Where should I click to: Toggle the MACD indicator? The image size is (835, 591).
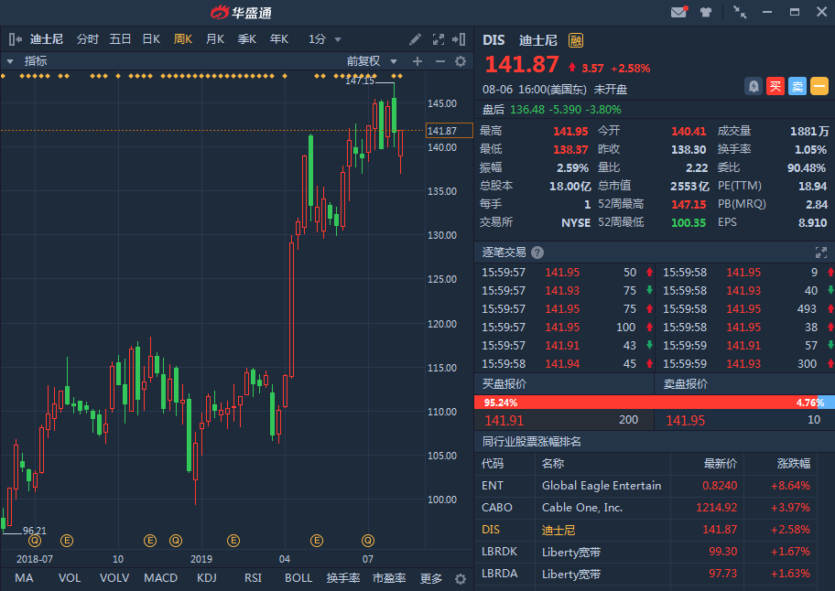(160, 578)
